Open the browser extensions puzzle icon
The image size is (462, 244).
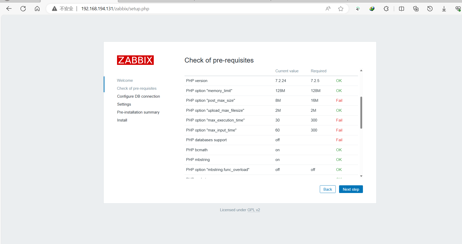click(386, 9)
